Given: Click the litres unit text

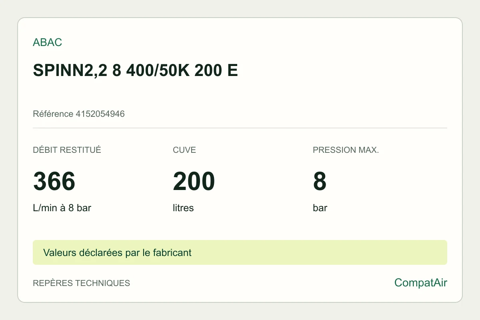Looking at the screenshot, I should click(x=183, y=208).
